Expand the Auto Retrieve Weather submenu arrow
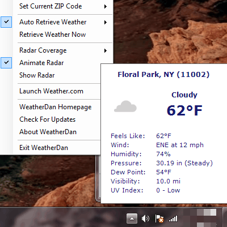 point(106,23)
